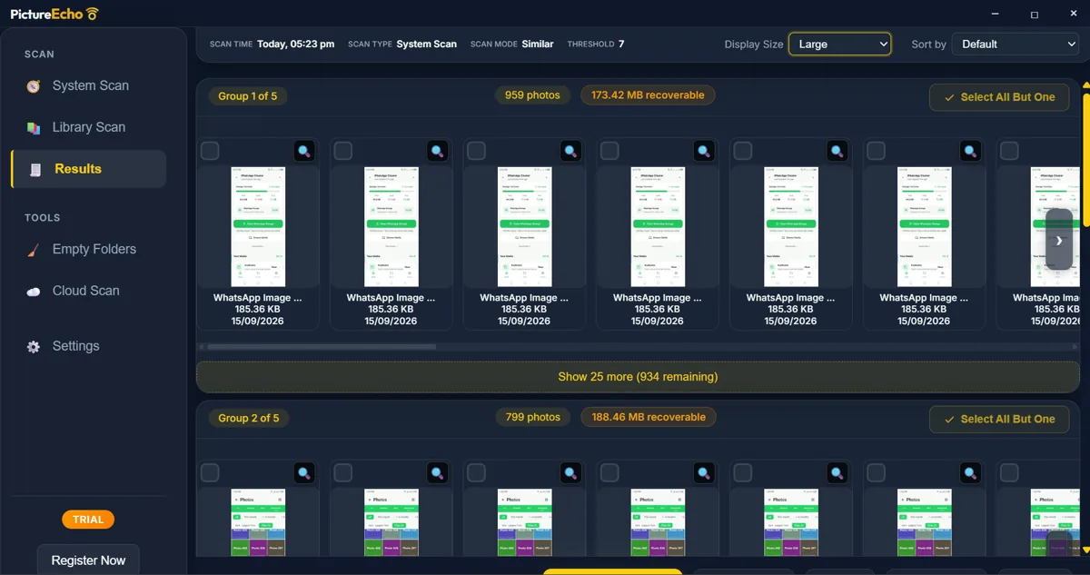Click the THRESHOLD value 7
Image resolution: width=1090 pixels, height=575 pixels.
[621, 44]
